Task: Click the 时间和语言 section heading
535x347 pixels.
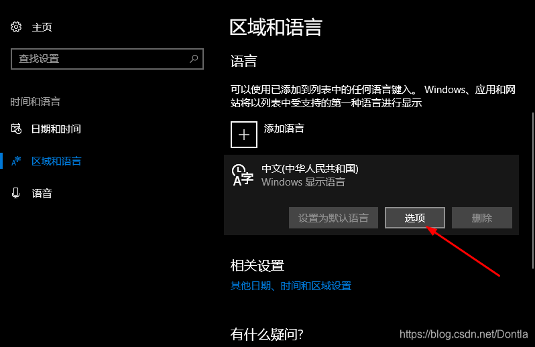Action: click(35, 102)
